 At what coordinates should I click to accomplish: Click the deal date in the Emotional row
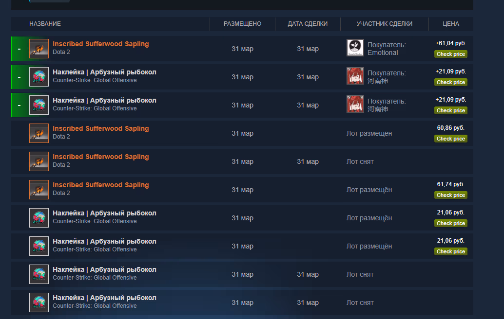coord(308,49)
